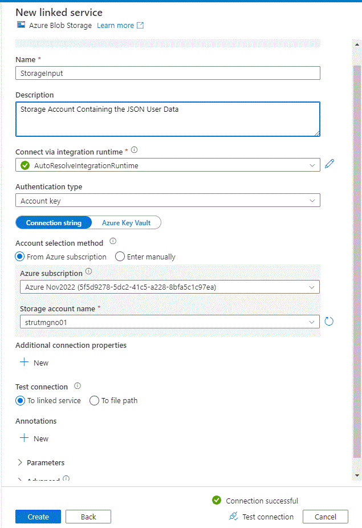Click the Back button
This screenshot has height=528, width=362.
click(x=88, y=517)
